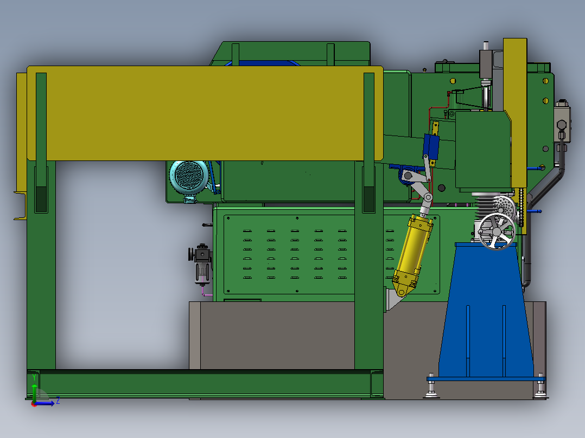Select the black valve unit left of the vented panel
The image size is (585, 438).
201,265
